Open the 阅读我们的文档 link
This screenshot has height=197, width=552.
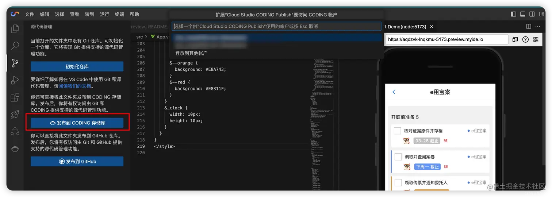(x=75, y=86)
